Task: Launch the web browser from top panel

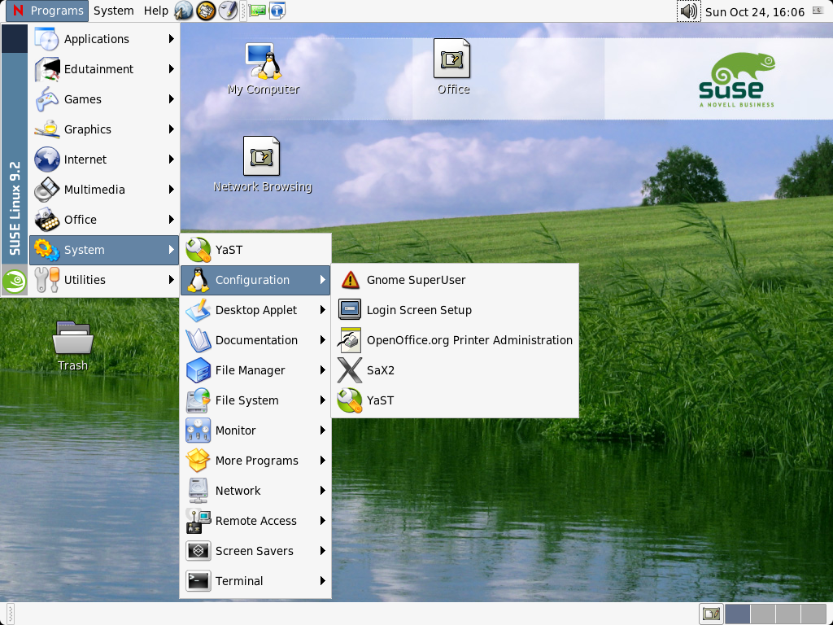Action: pyautogui.click(x=184, y=11)
